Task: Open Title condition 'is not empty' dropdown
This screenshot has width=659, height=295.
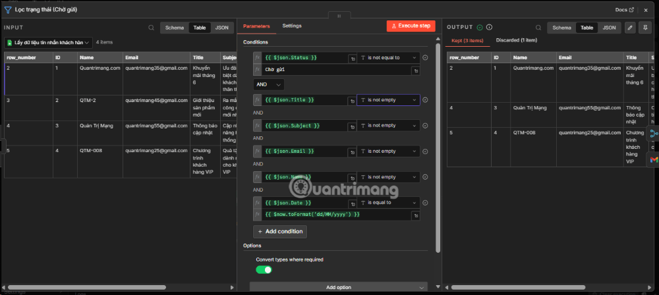Action: (x=388, y=100)
